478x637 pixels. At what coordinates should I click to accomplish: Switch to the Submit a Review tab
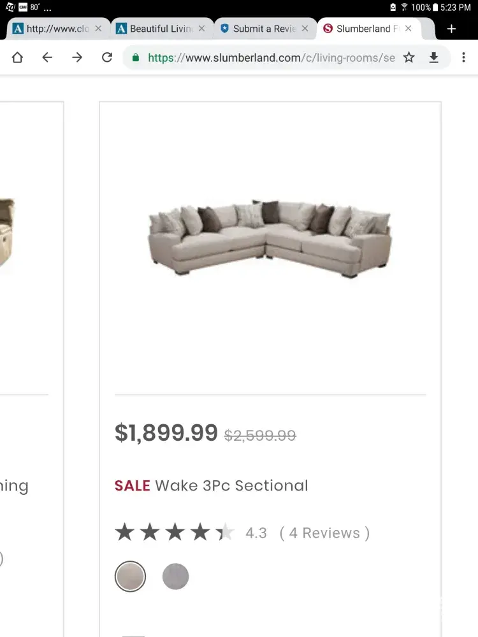pos(263,29)
